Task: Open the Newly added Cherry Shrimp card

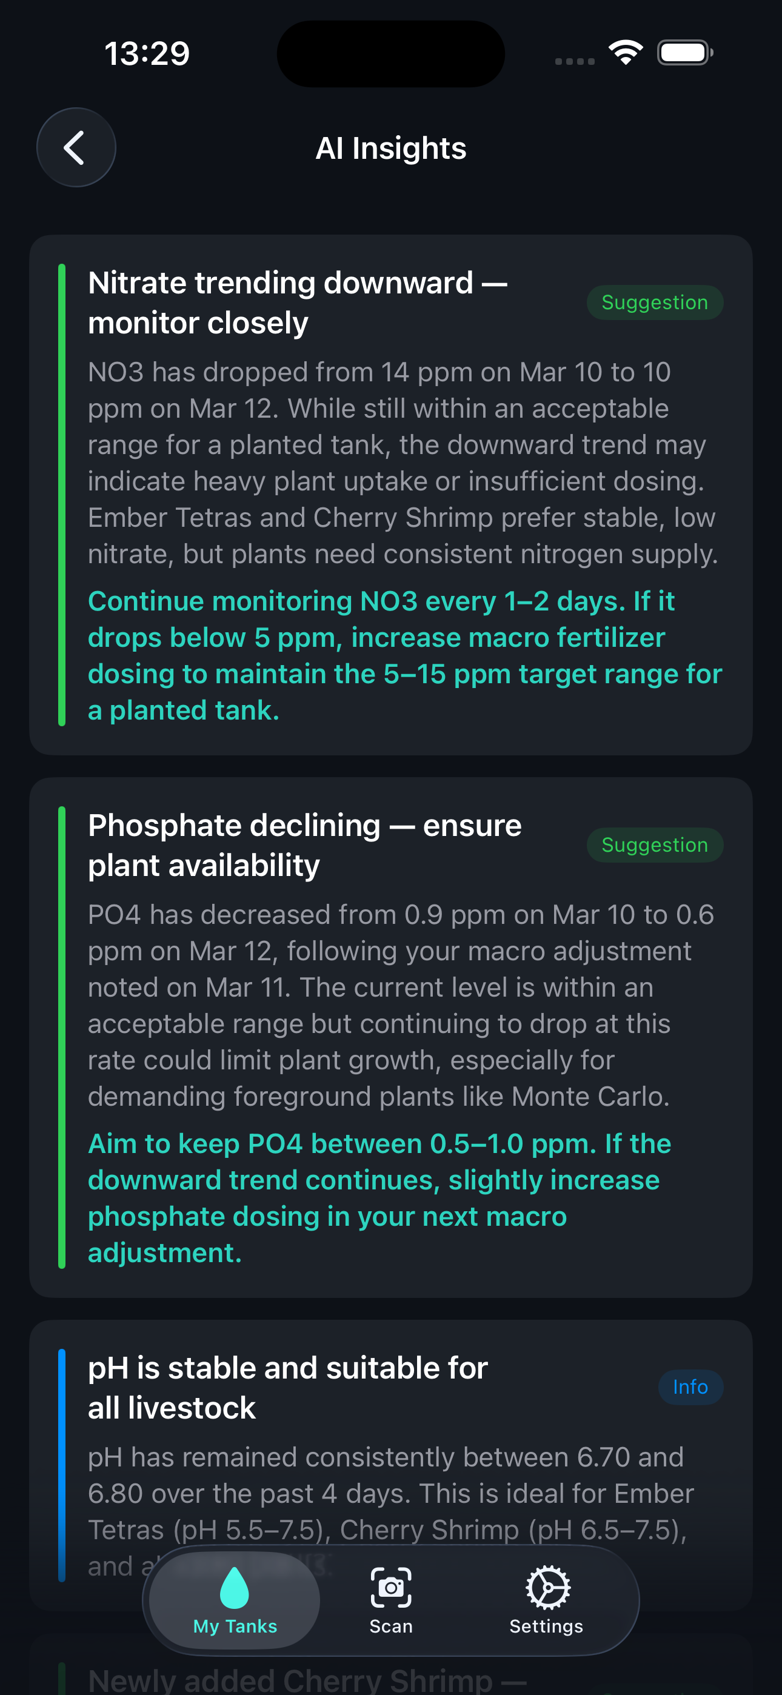Action: coord(307,1679)
